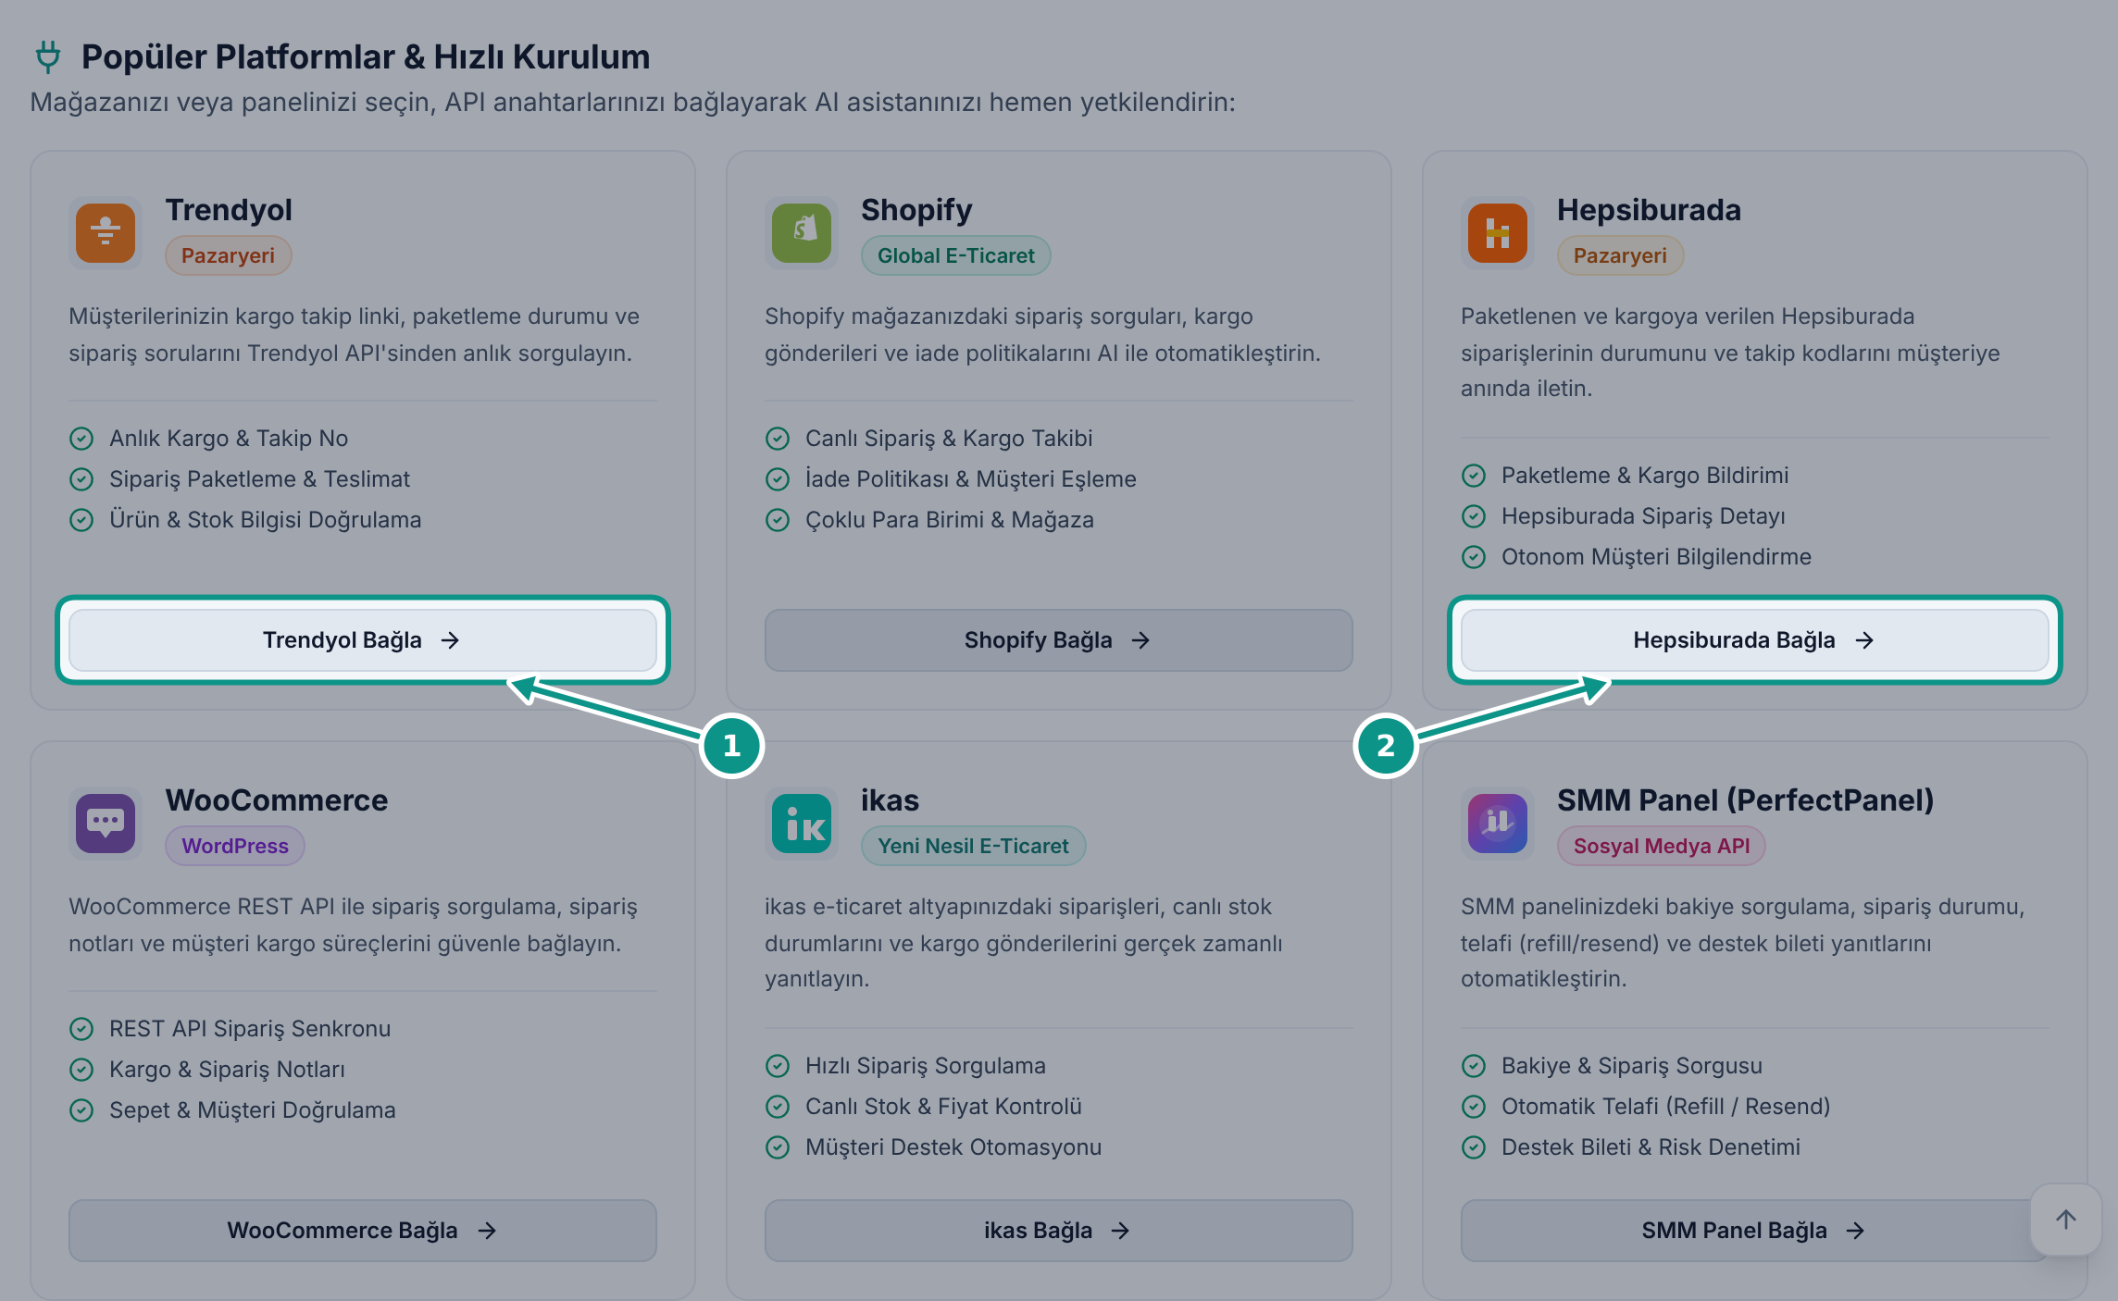This screenshot has width=2118, height=1301.
Task: Click the WordPress badge under WooCommerce
Action: click(235, 846)
